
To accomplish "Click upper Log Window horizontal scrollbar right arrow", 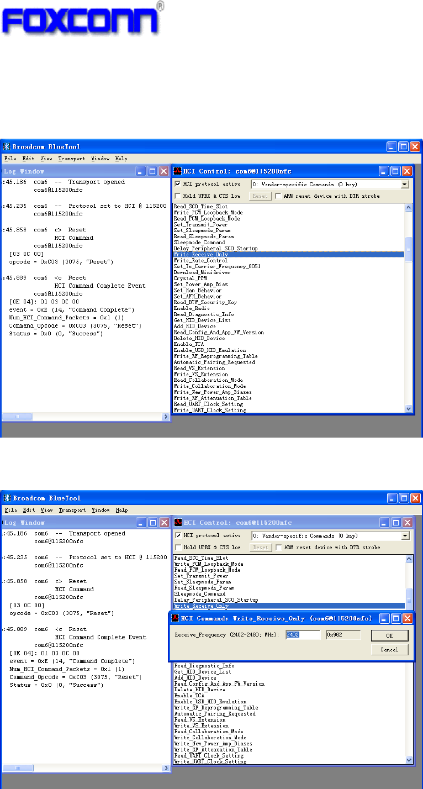I will pos(166,417).
